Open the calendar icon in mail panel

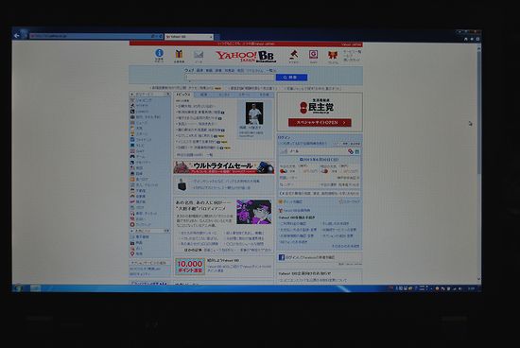point(357,151)
